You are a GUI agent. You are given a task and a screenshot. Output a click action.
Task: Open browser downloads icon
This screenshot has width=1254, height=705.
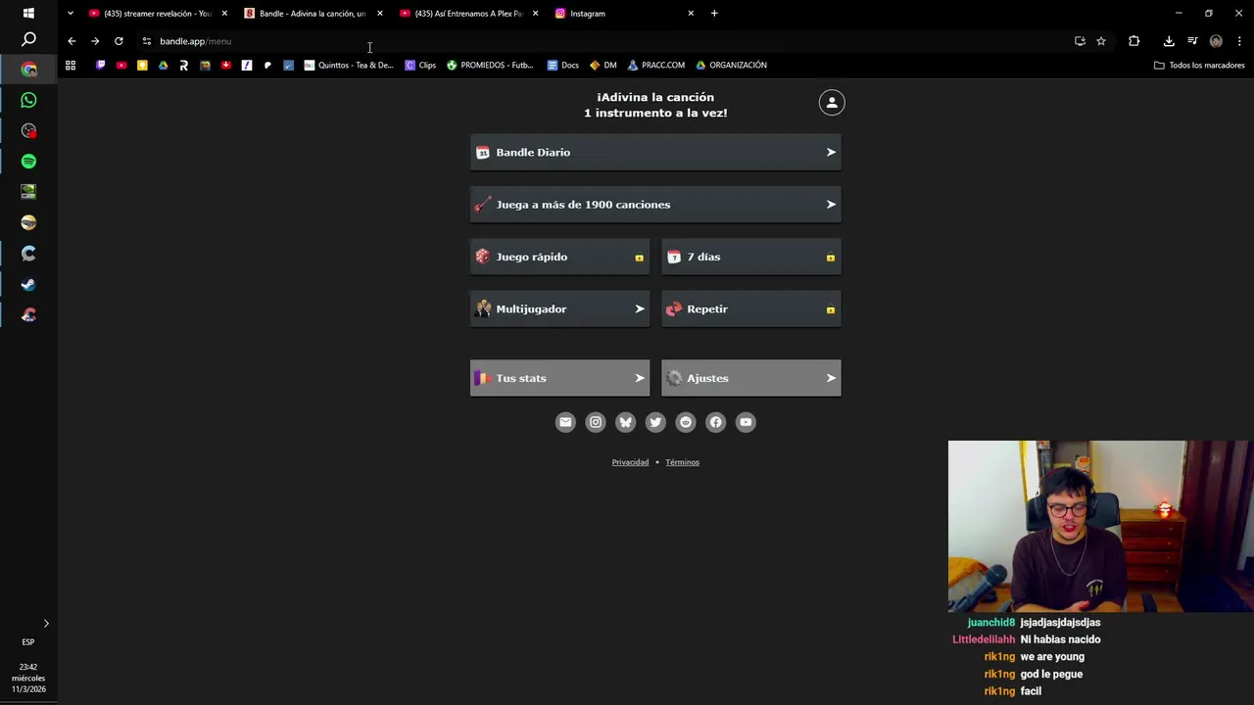pos(1169,41)
